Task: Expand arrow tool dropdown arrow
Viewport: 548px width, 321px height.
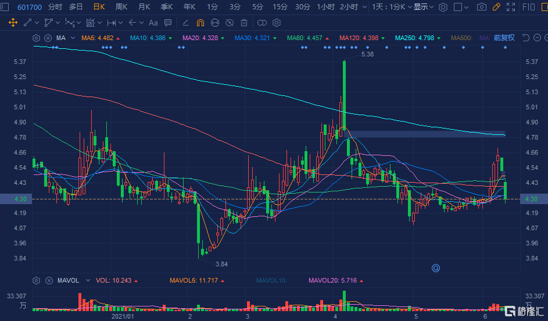Action: pyautogui.click(x=141, y=23)
